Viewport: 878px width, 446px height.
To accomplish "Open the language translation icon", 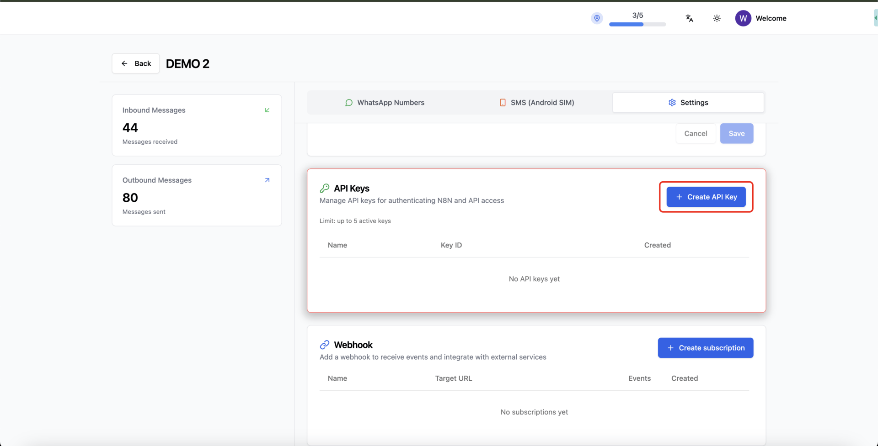I will click(689, 18).
